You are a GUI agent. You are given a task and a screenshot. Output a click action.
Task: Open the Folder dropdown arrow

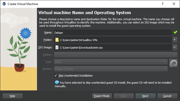coord(175,40)
